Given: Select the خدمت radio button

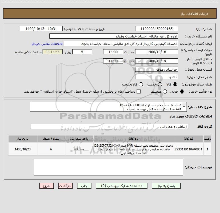Looking at the screenshot, I should [x=160, y=84].
